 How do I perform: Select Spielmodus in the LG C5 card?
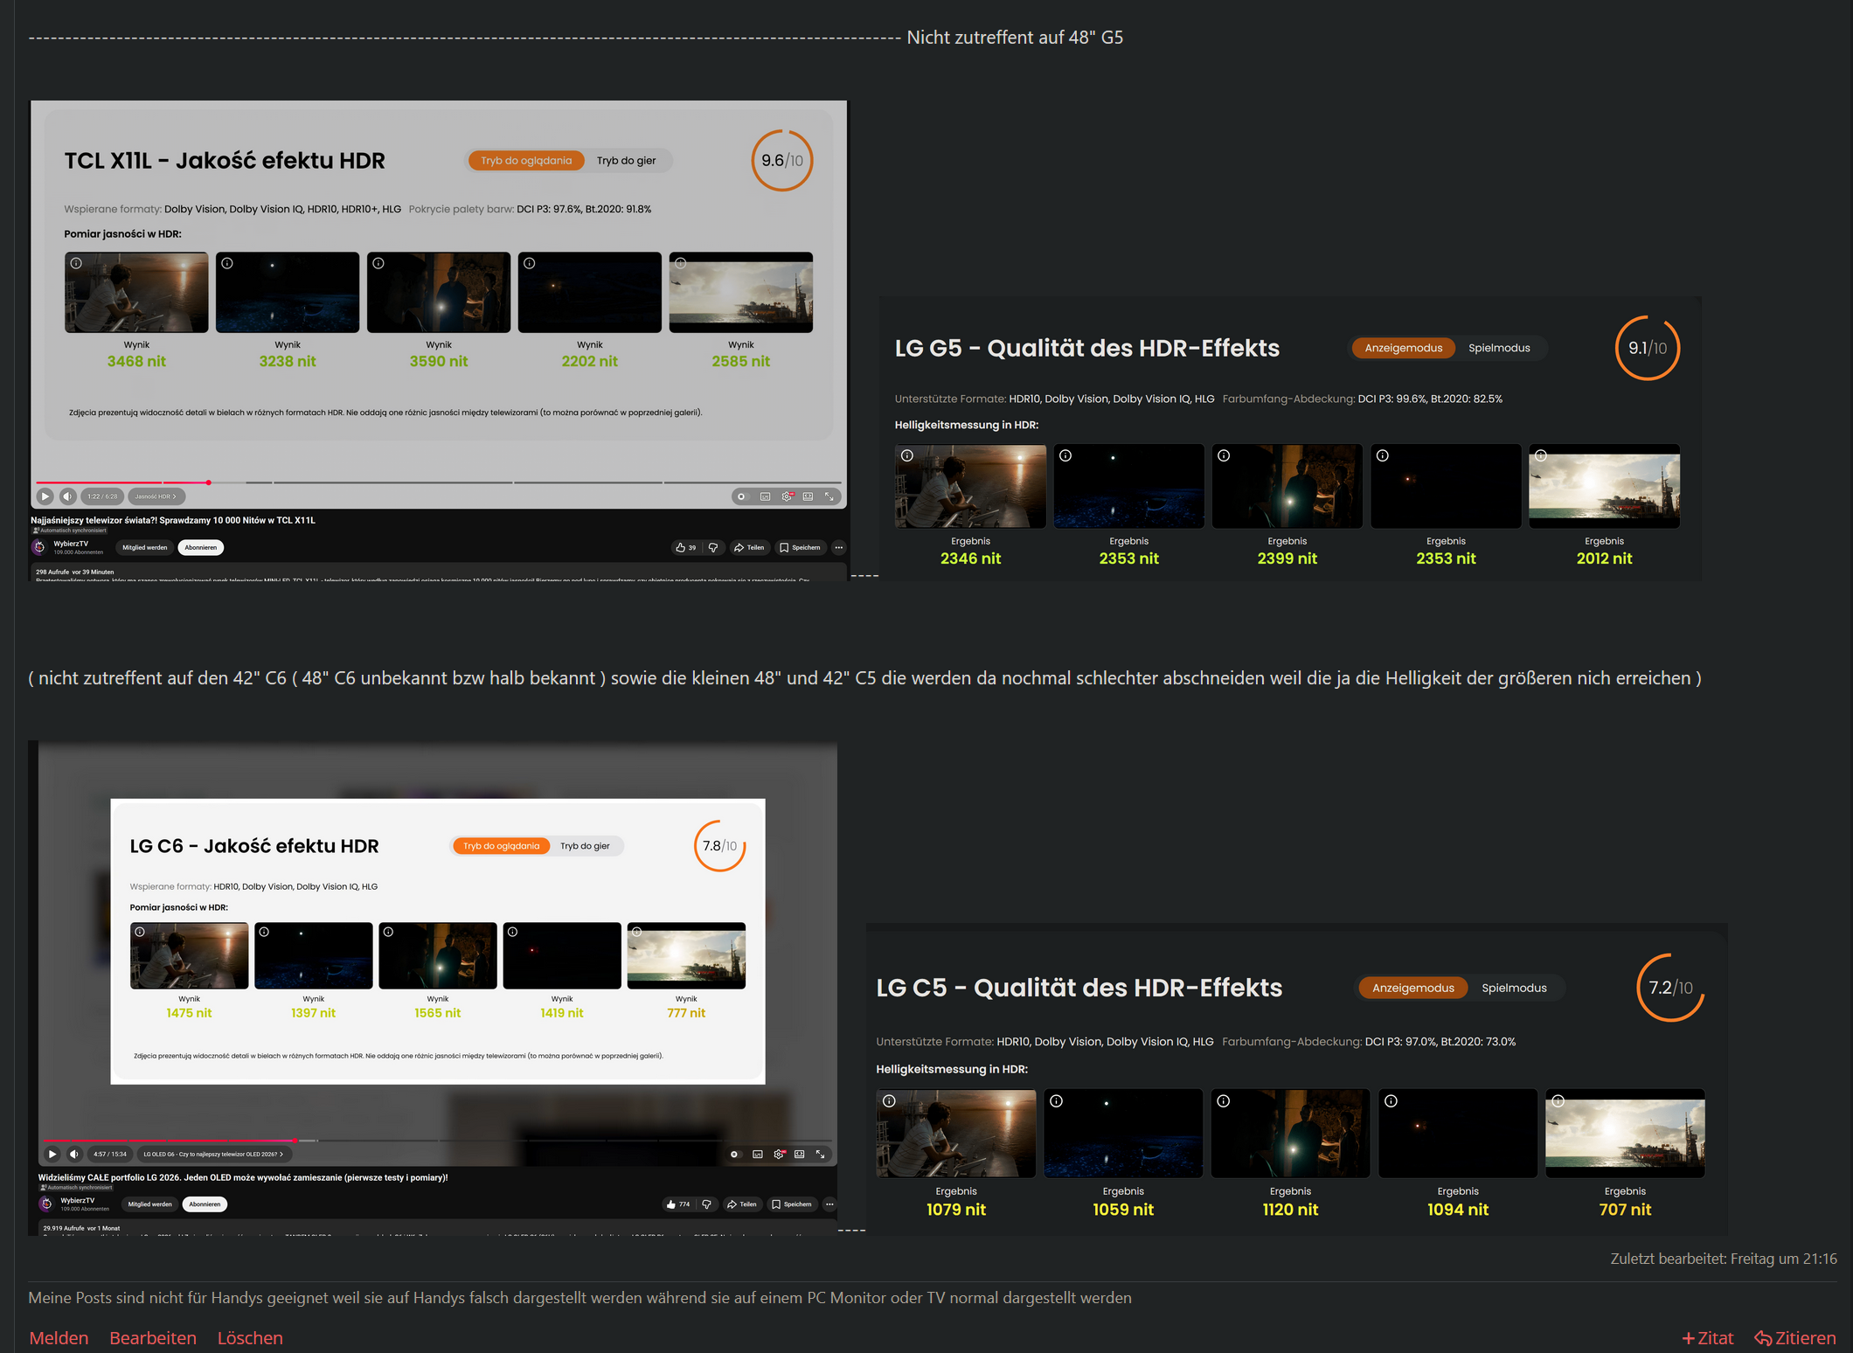[x=1514, y=988]
